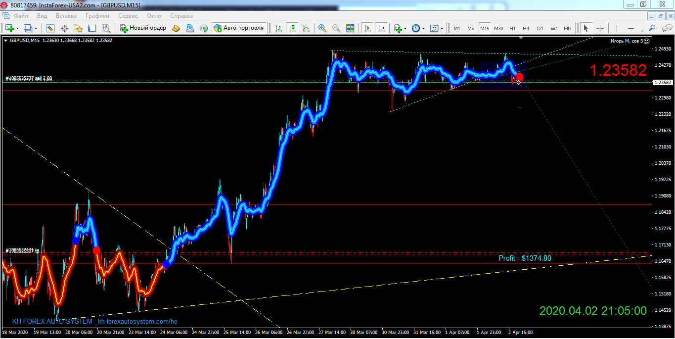Select the MN timeframe
Screen dimensions: 675x339
pos(568,28)
